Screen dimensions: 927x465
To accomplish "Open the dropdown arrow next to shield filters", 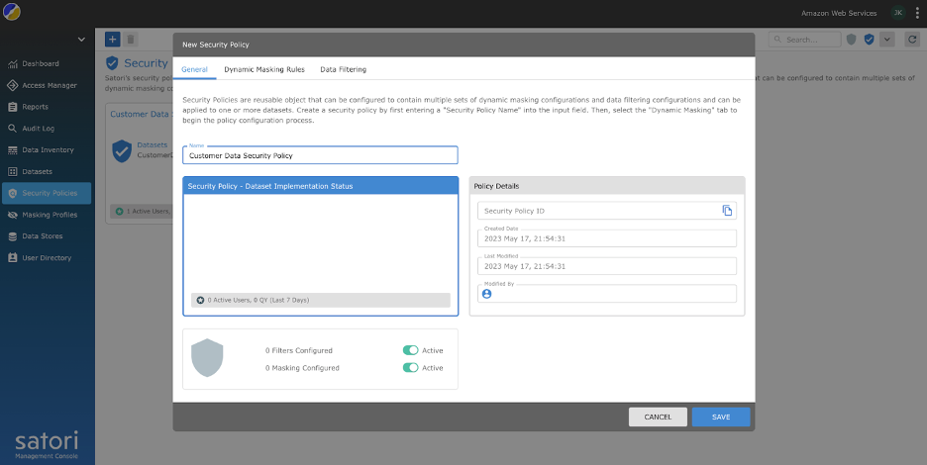I will click(x=886, y=39).
